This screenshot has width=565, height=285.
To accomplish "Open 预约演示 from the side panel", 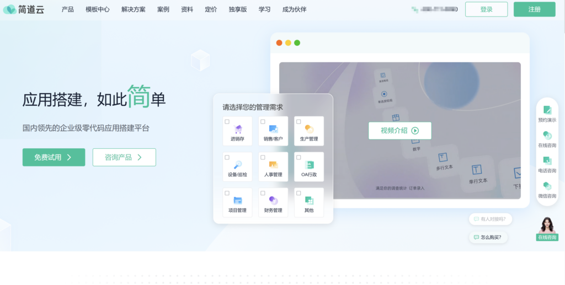I will (547, 114).
